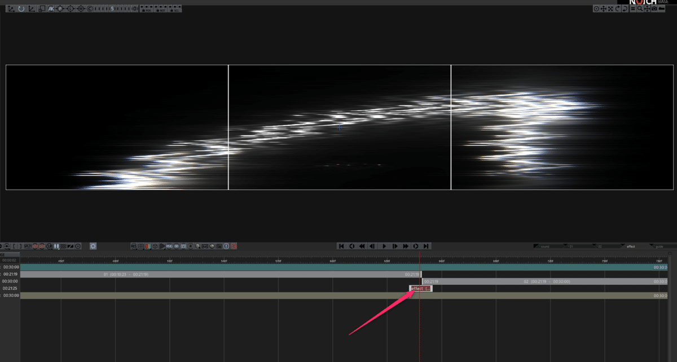
Task: Click the RNG icon in timeline toolbar
Action: tap(169, 246)
